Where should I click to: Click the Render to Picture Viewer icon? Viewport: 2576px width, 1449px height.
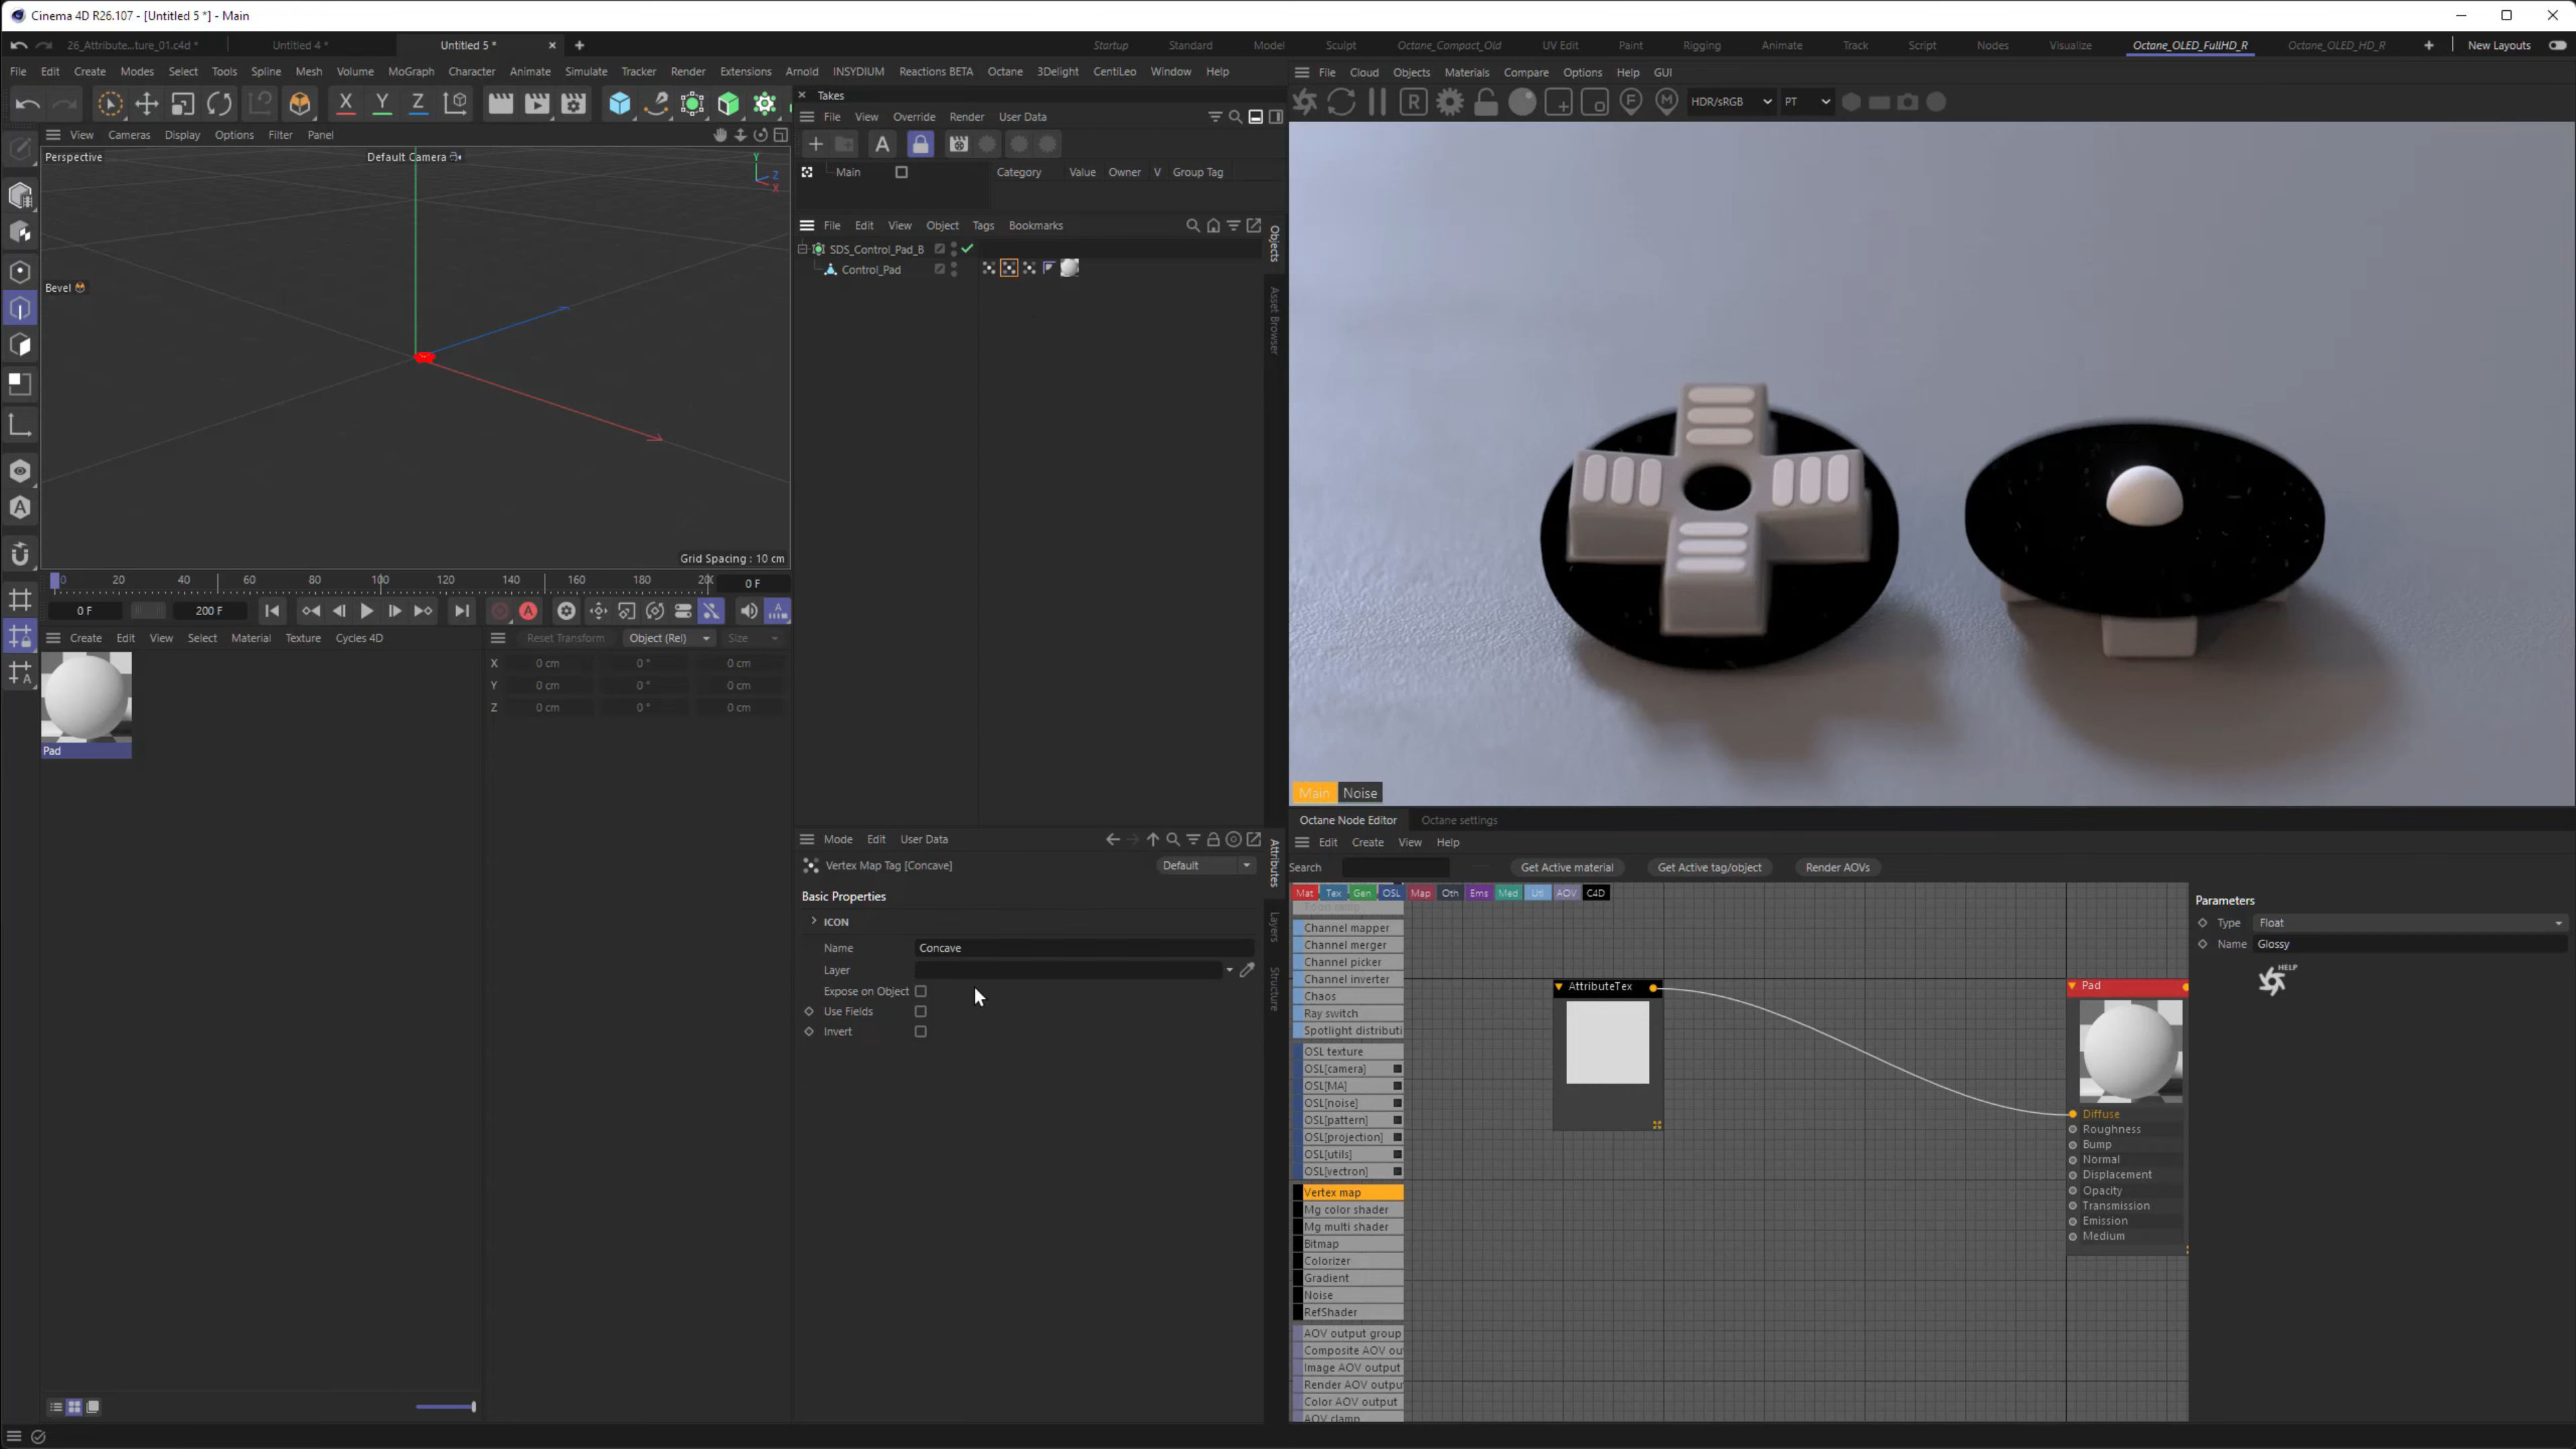[537, 104]
